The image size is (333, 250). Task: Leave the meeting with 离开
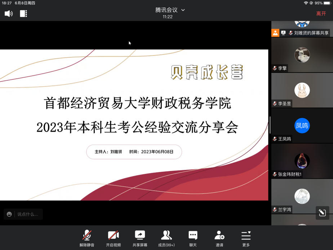321,14
